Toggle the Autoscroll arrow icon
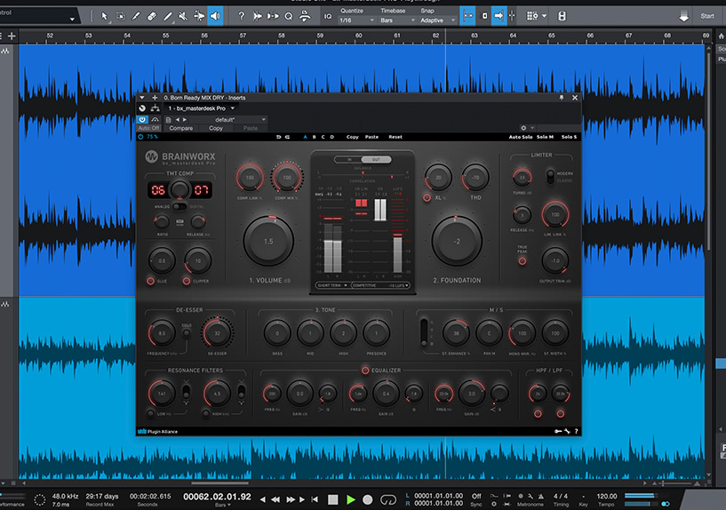The image size is (726, 510). tap(499, 16)
